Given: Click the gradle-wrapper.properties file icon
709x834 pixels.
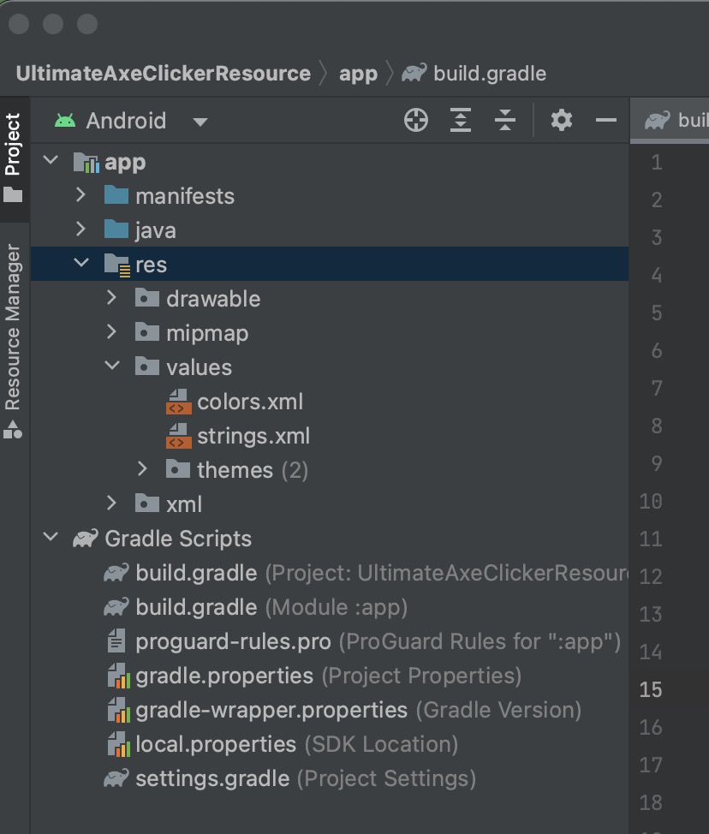Looking at the screenshot, I should point(118,710).
